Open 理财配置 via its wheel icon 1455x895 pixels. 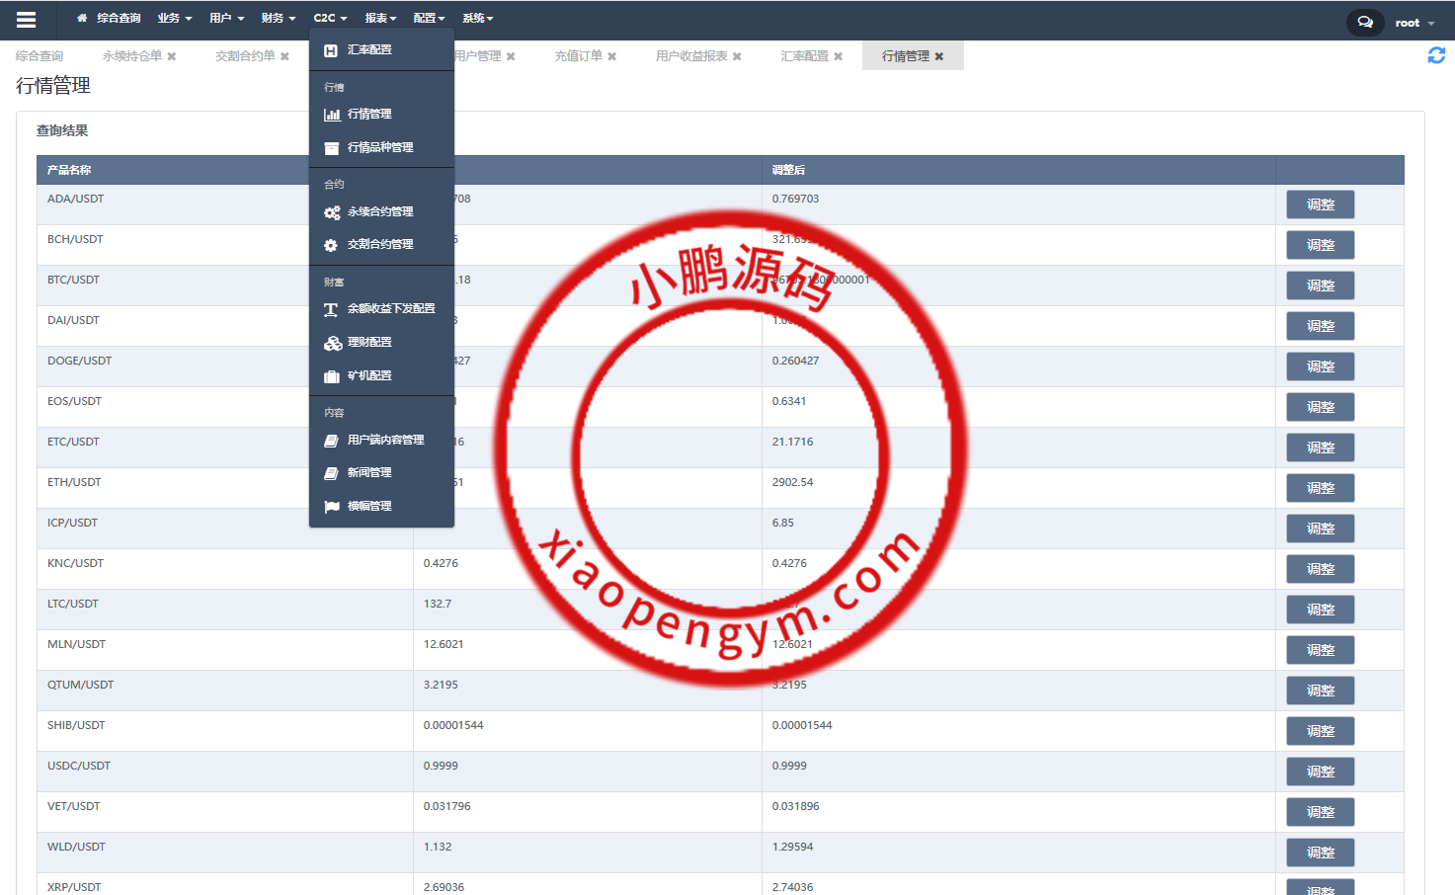331,342
